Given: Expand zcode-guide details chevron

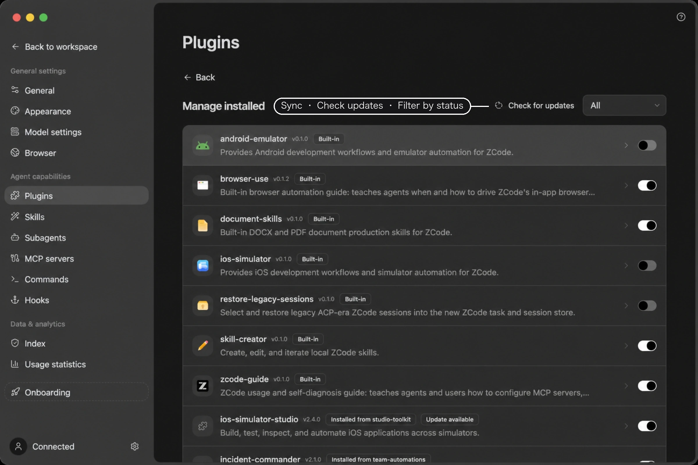Looking at the screenshot, I should tap(626, 386).
